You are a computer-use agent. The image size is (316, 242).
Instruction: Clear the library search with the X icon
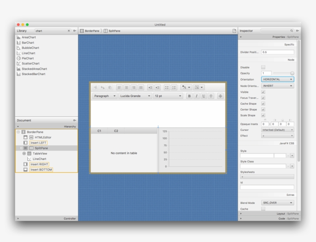[x=69, y=31]
